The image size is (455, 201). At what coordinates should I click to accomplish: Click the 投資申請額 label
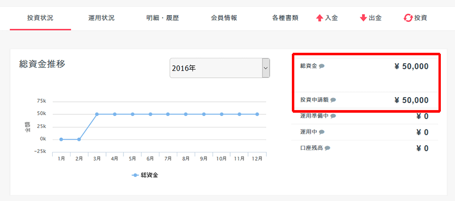pos(314,100)
